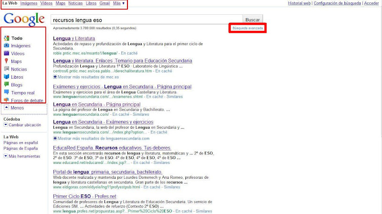
Task: Open Similares for the examenes.shtml result
Action: click(x=175, y=97)
